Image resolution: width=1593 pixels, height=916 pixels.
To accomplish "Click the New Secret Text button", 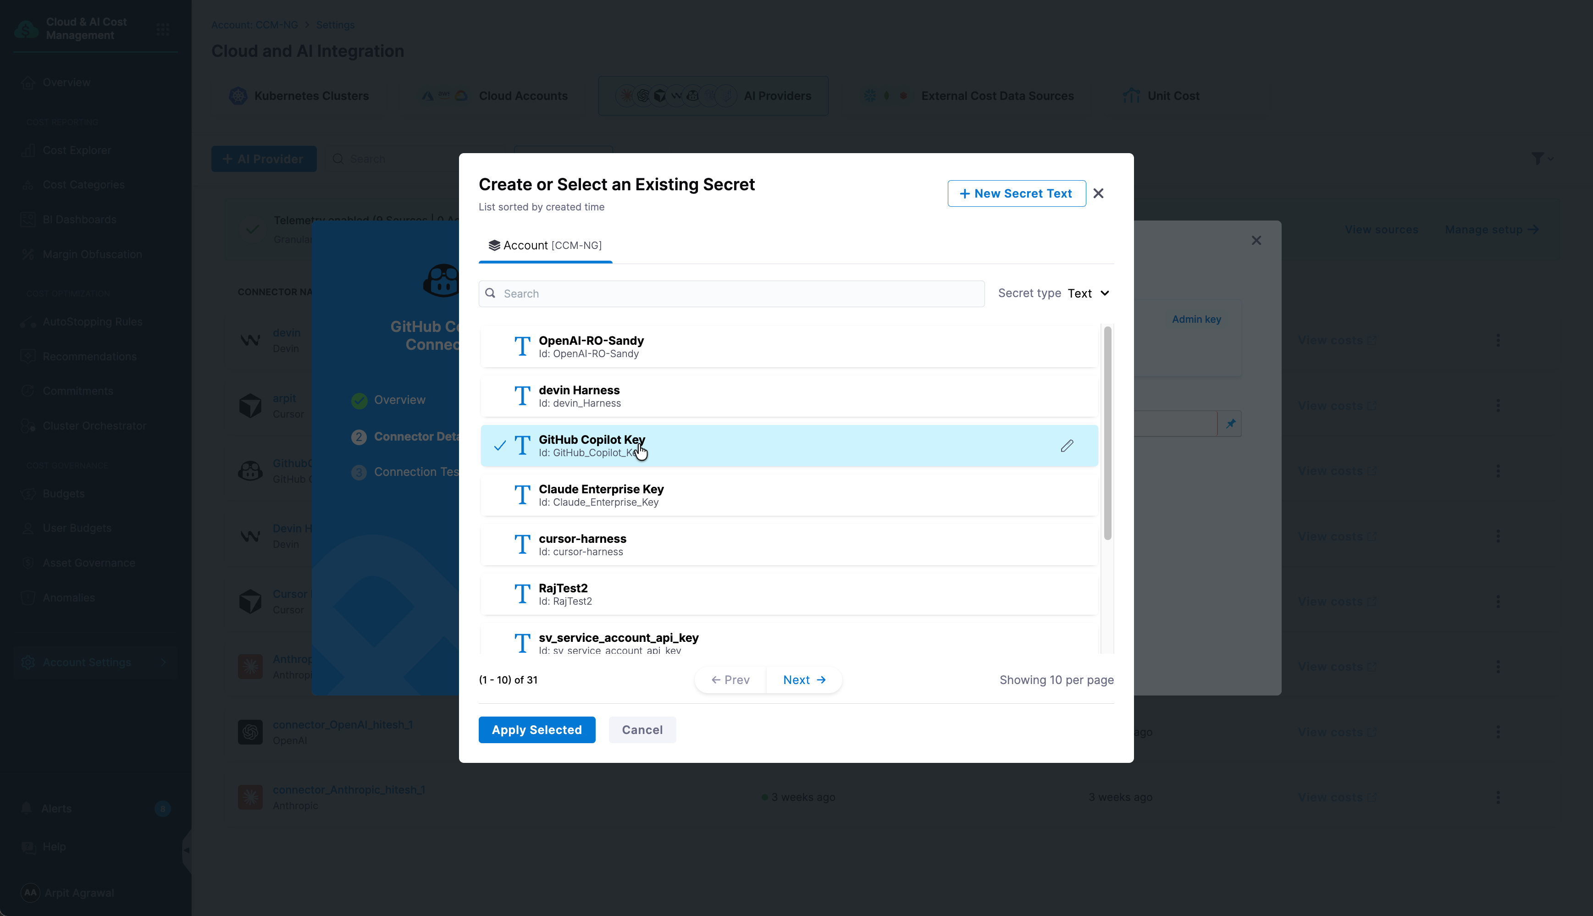I will [x=1016, y=193].
